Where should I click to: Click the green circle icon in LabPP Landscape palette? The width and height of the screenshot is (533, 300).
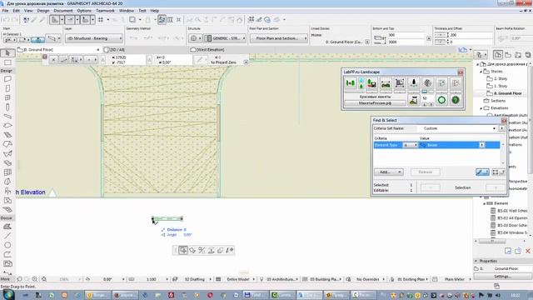click(x=441, y=100)
